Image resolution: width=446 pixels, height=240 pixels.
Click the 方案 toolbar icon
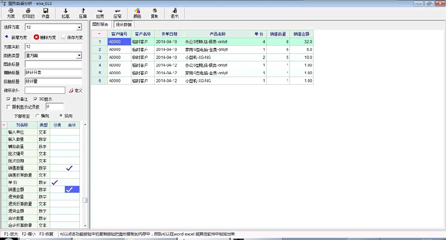(x=11, y=11)
